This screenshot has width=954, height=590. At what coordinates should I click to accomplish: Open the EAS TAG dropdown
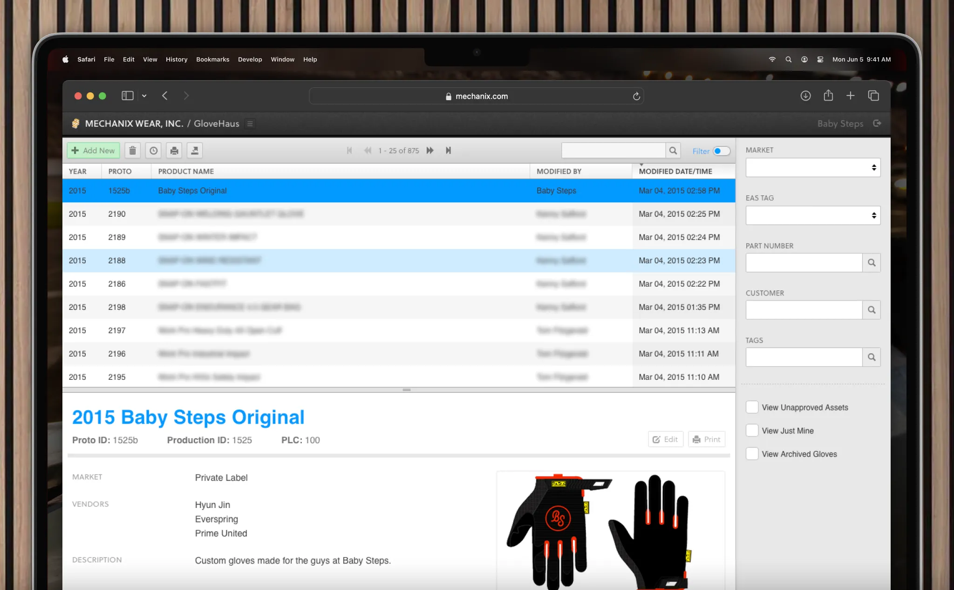click(813, 215)
